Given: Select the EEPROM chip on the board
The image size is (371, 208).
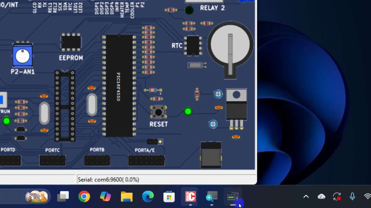Looking at the screenshot, I should (71, 42).
